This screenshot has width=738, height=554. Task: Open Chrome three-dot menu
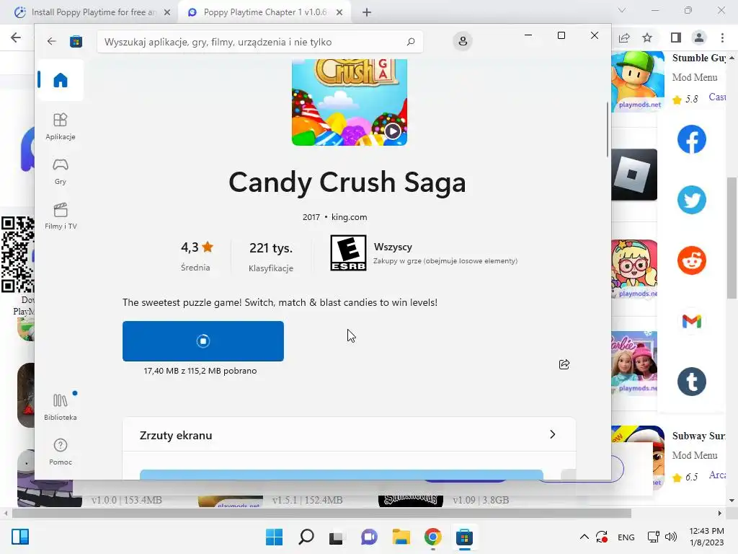pyautogui.click(x=722, y=38)
